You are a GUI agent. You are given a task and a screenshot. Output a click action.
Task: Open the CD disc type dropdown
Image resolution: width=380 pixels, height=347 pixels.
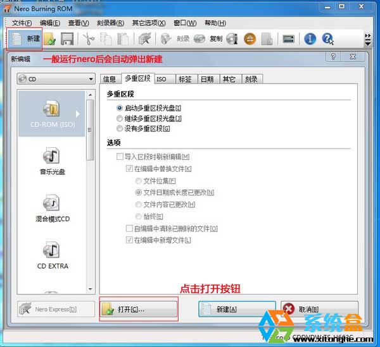56,79
